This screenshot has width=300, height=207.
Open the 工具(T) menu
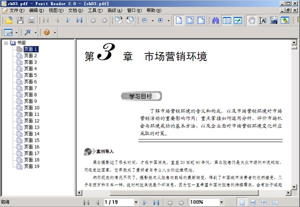pos(95,10)
